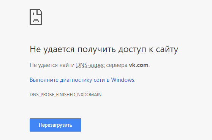
Task: Click the word доступ in the heading
Action: 132,49
